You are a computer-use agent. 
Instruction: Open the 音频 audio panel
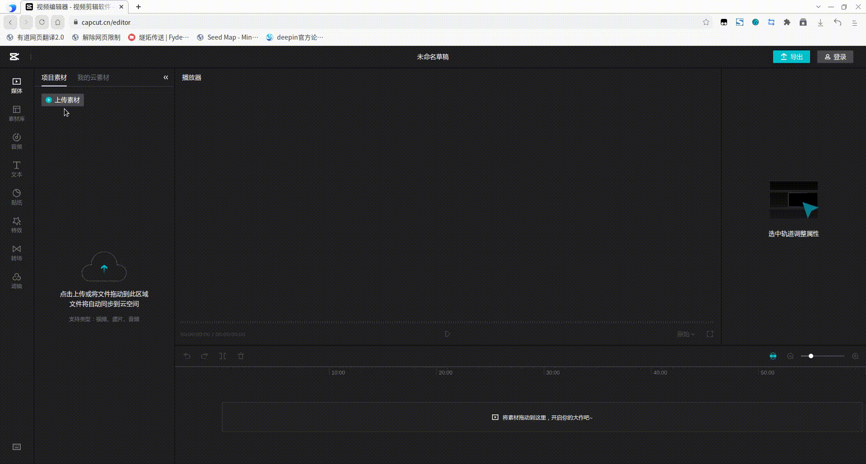tap(16, 141)
